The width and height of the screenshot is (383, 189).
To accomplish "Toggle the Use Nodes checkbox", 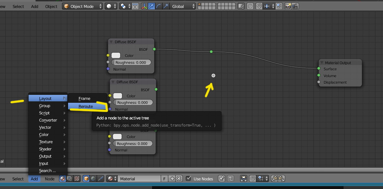I will coord(188,179).
